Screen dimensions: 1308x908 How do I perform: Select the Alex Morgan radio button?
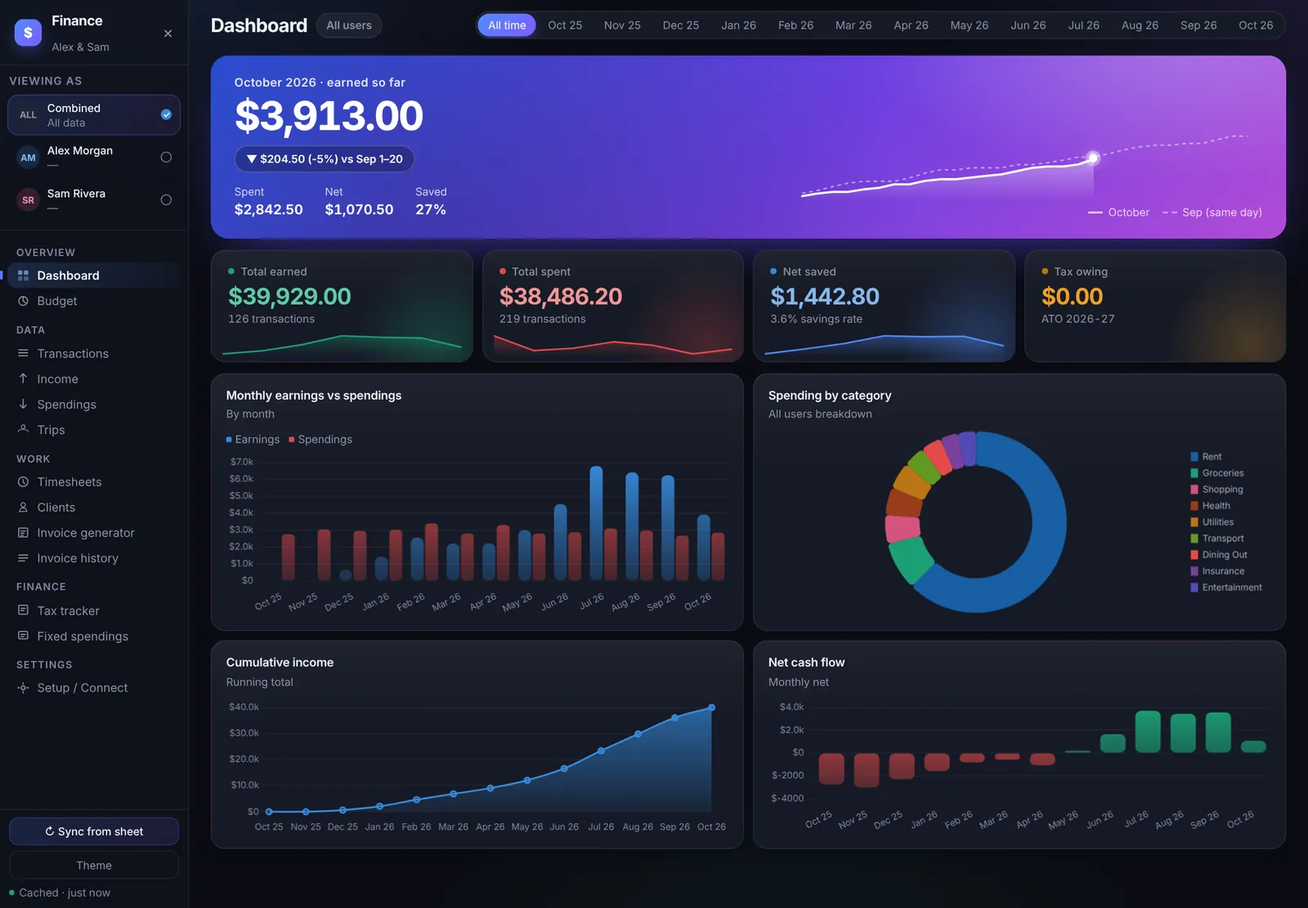166,157
